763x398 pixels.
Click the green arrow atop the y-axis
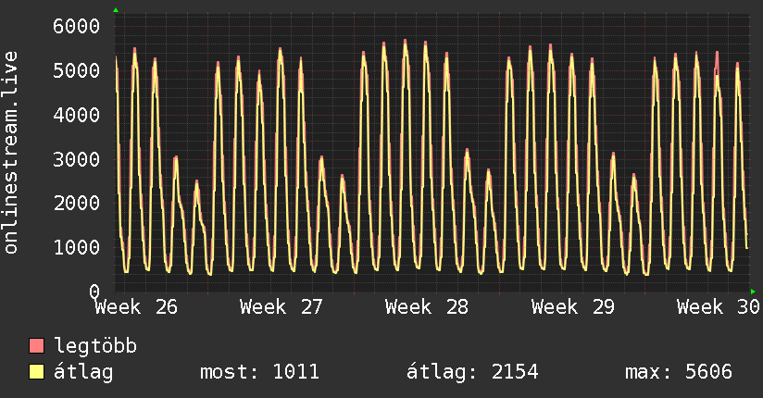116,10
